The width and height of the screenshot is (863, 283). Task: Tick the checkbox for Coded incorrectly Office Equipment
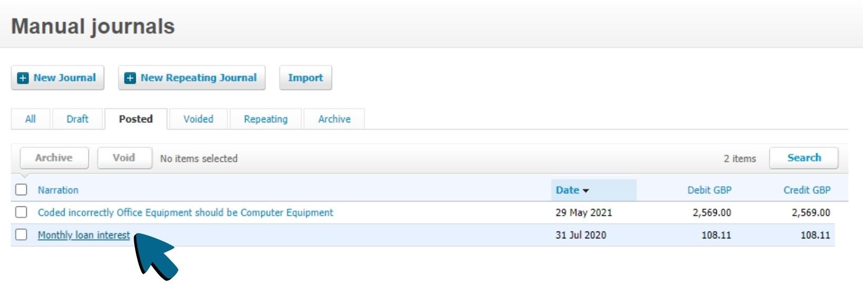click(21, 212)
